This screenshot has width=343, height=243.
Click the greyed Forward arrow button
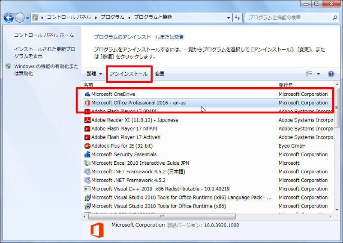(x=20, y=18)
